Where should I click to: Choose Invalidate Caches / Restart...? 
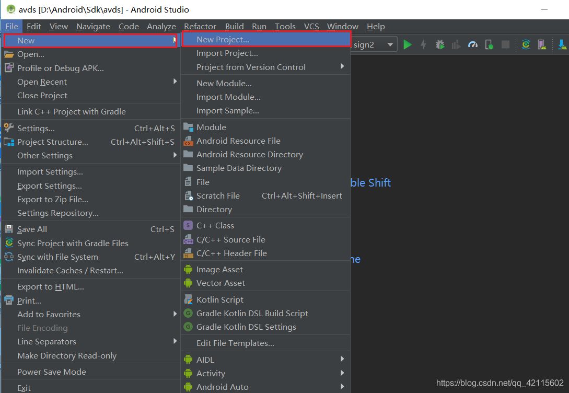pyautogui.click(x=91, y=271)
